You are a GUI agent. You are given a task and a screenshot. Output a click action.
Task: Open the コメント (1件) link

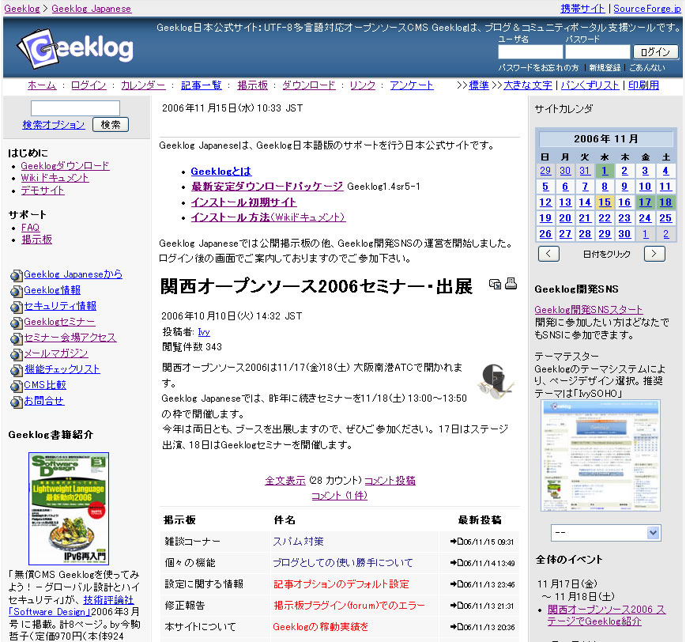tap(339, 496)
